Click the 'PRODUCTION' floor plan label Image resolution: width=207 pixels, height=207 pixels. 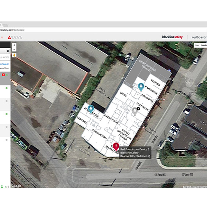(99, 134)
